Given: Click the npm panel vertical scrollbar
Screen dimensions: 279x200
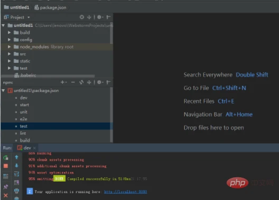Looking at the screenshot, I should [111, 115].
